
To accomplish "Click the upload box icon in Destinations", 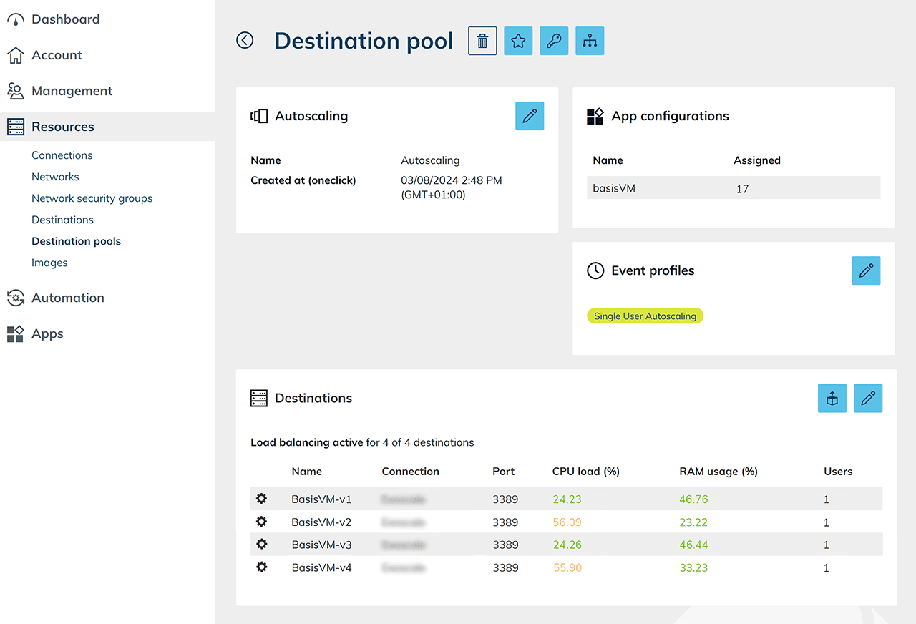I will 832,399.
